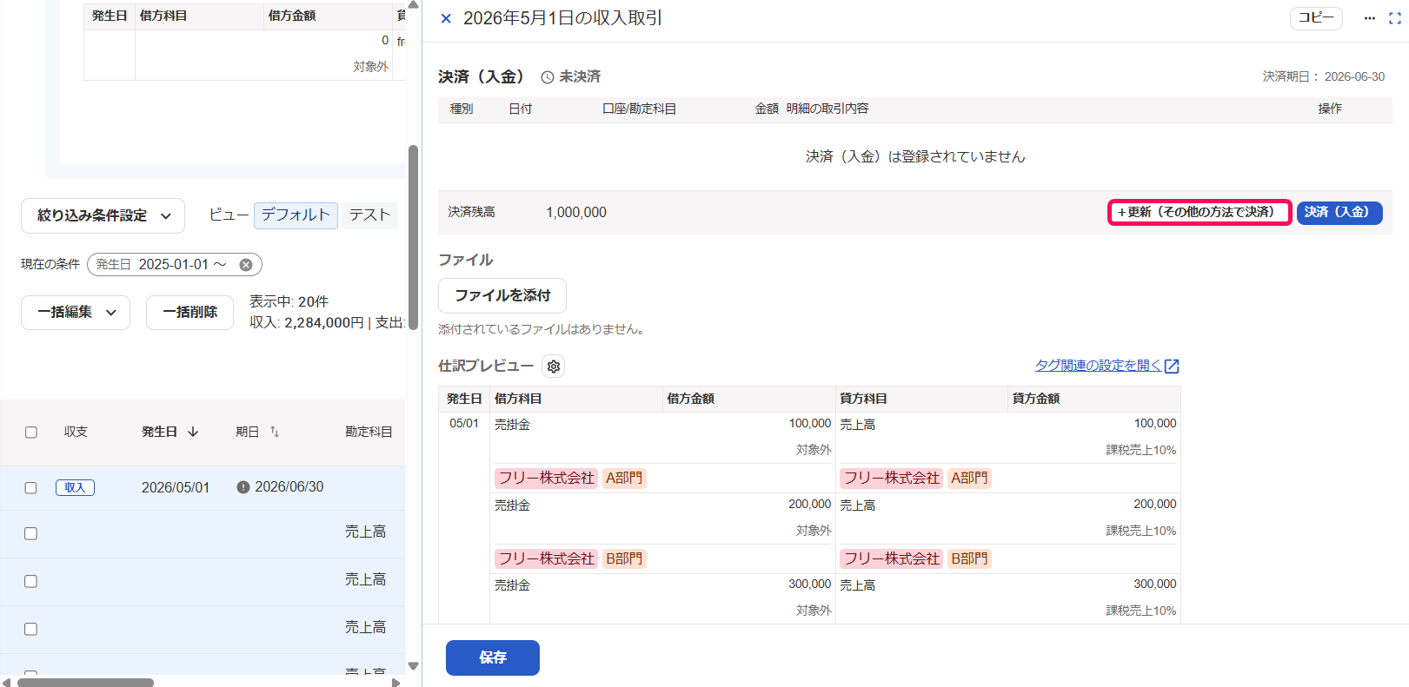Click the clock icon next to 未決済

click(548, 77)
